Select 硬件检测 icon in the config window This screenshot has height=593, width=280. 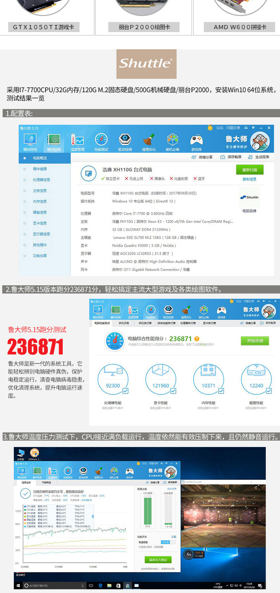[x=54, y=142]
